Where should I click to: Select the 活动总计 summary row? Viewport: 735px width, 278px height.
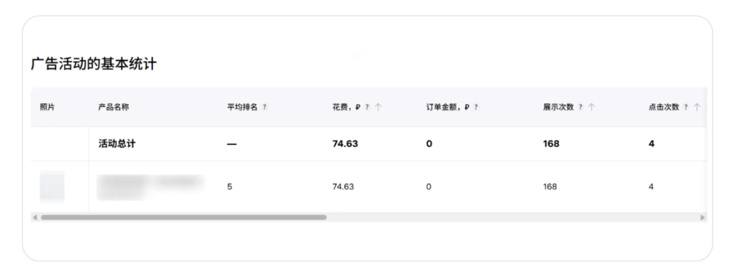[369, 144]
